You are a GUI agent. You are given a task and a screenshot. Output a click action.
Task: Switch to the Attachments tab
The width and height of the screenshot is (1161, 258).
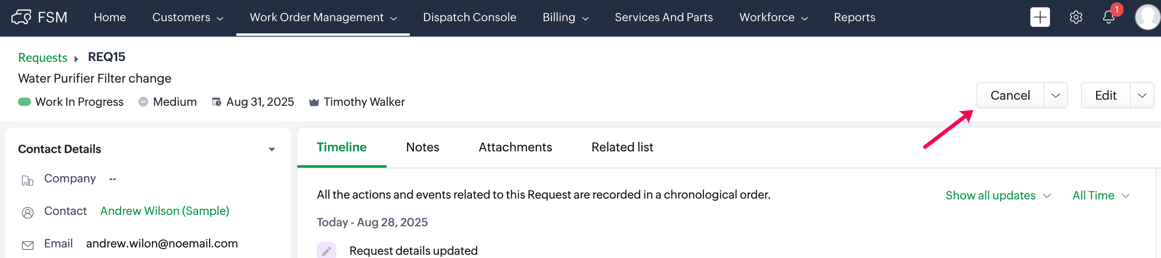click(x=515, y=147)
